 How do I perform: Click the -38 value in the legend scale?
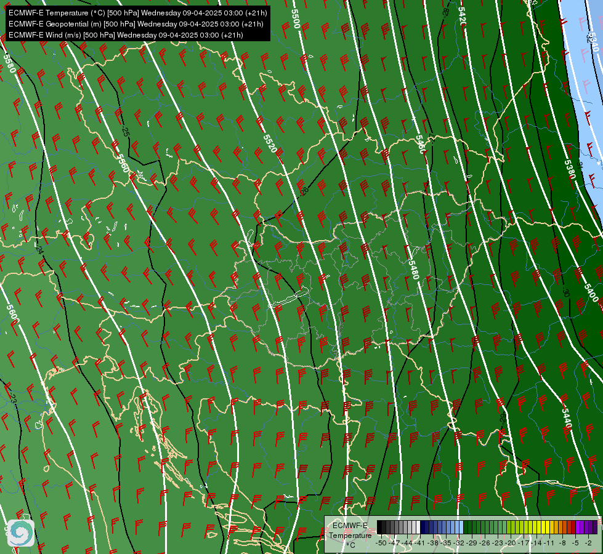(434, 543)
